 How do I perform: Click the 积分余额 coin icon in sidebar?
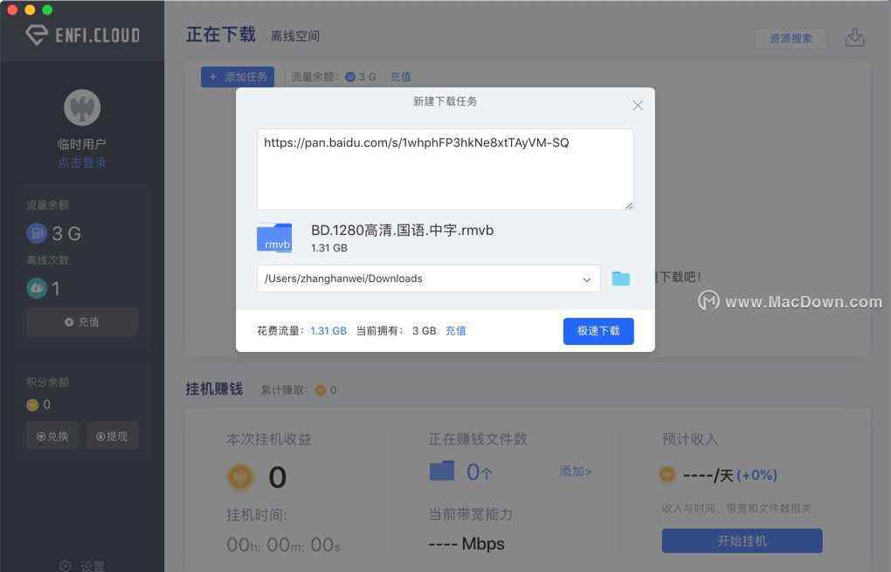[32, 404]
